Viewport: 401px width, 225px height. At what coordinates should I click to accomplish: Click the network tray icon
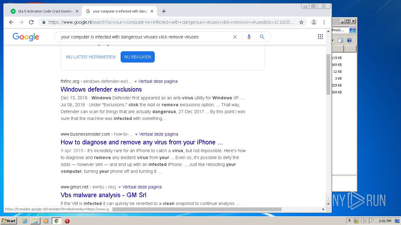point(356,221)
